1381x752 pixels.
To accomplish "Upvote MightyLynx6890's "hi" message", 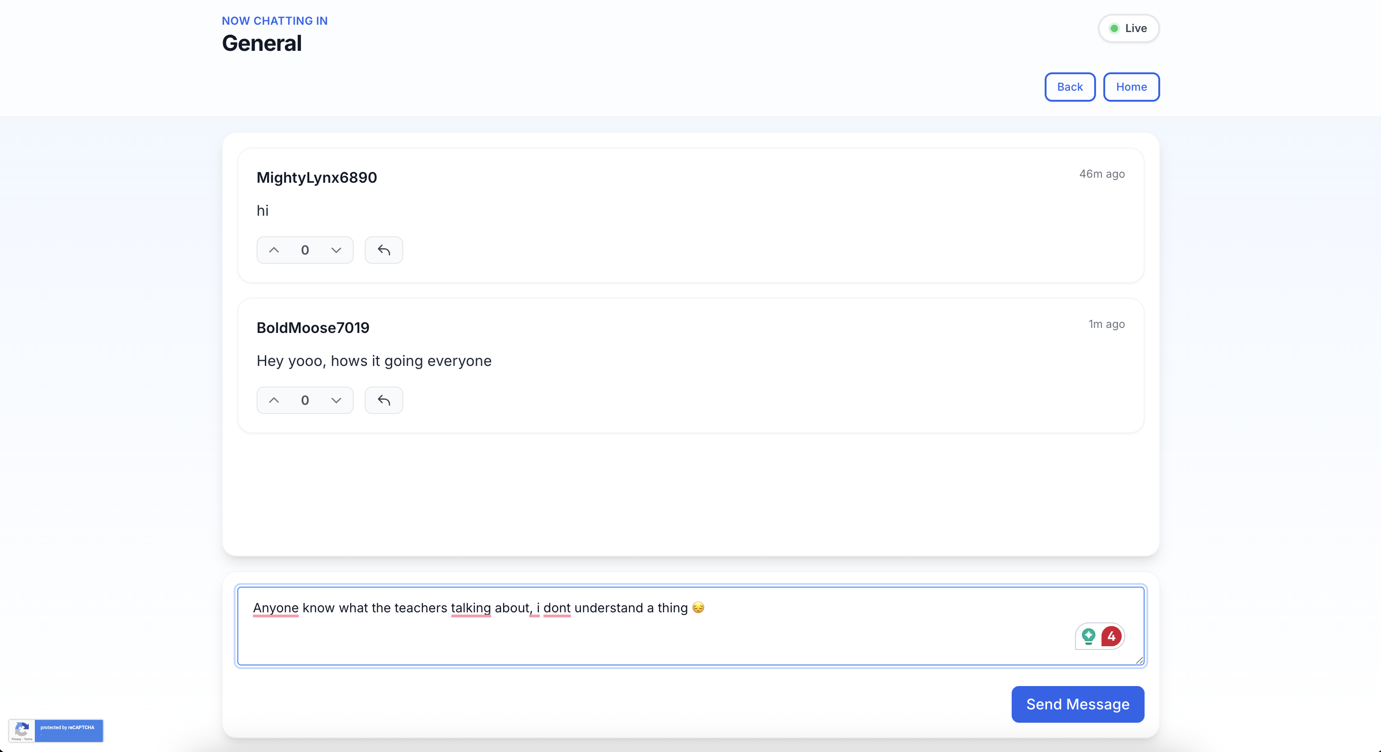I will pos(274,250).
